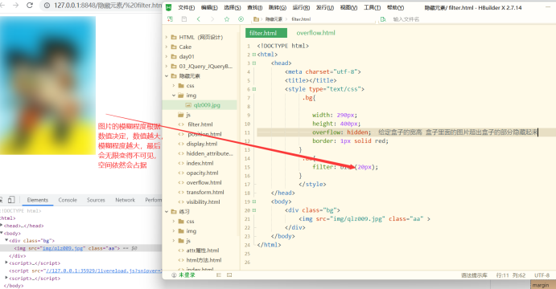Toggle device toolbar icon in DevTools
This screenshot has width=556, height=289.
pyautogui.click(x=11, y=200)
